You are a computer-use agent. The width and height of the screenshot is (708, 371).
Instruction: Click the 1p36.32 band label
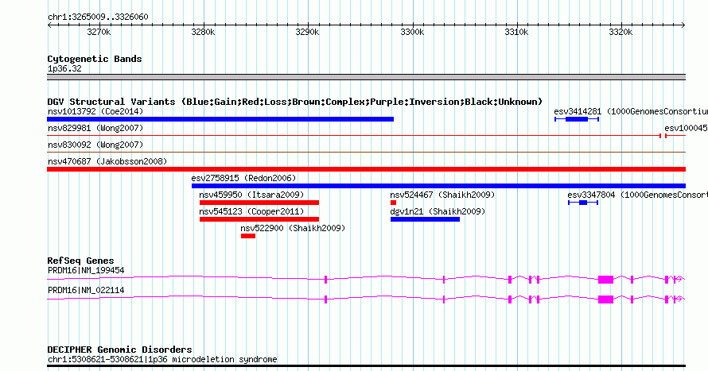(64, 68)
